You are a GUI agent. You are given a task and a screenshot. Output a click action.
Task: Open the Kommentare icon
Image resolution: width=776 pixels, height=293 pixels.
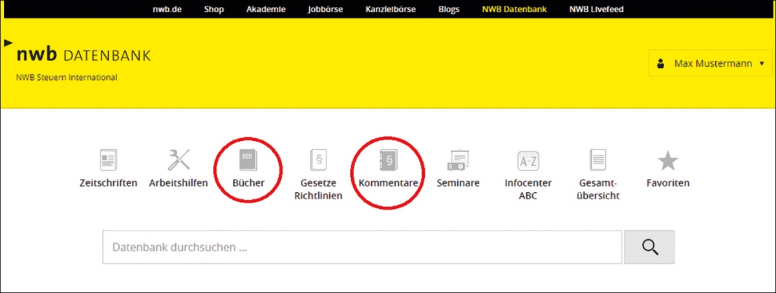click(388, 160)
